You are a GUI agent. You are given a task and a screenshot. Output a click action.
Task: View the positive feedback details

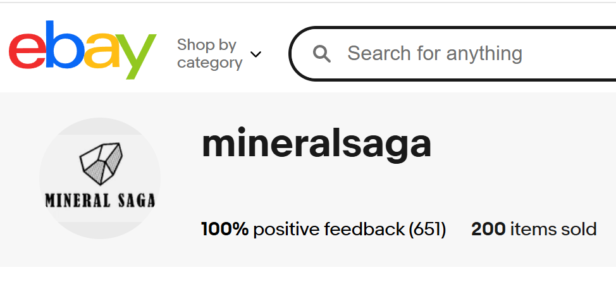(328, 229)
